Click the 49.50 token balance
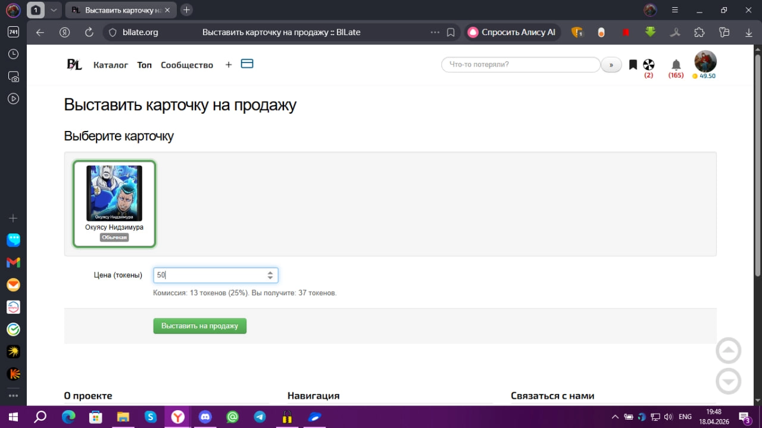 click(x=704, y=76)
